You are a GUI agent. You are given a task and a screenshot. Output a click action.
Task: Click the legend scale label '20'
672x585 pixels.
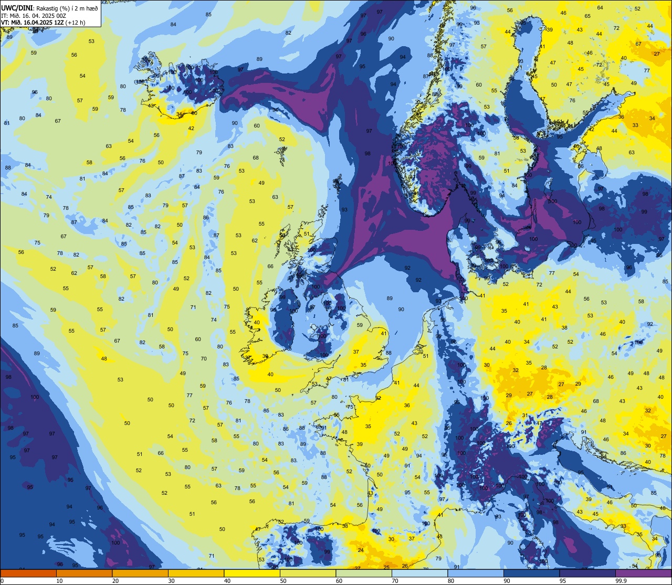[x=115, y=581]
